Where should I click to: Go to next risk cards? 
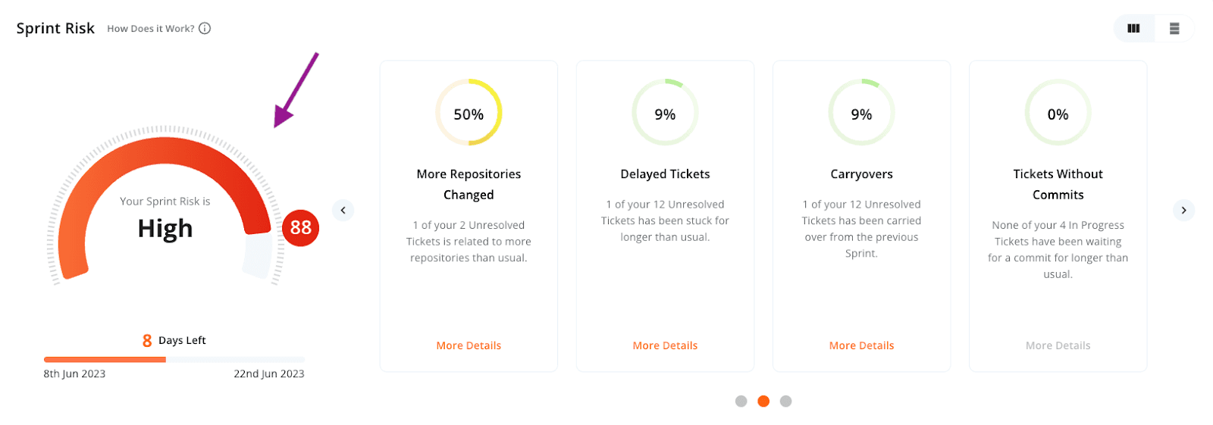pos(1183,211)
